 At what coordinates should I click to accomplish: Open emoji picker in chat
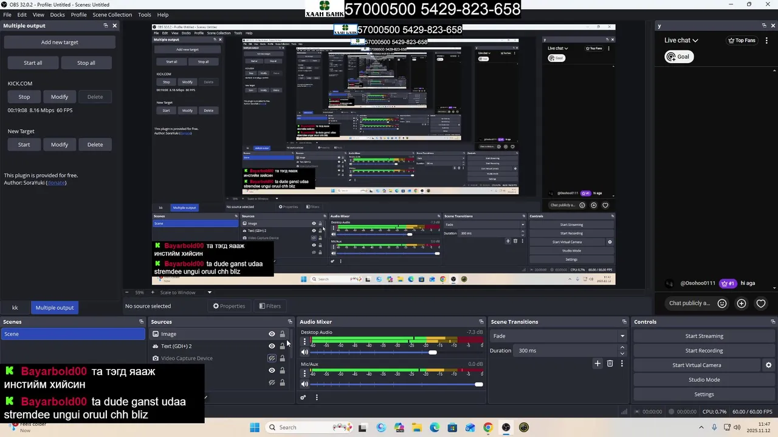coord(722,303)
